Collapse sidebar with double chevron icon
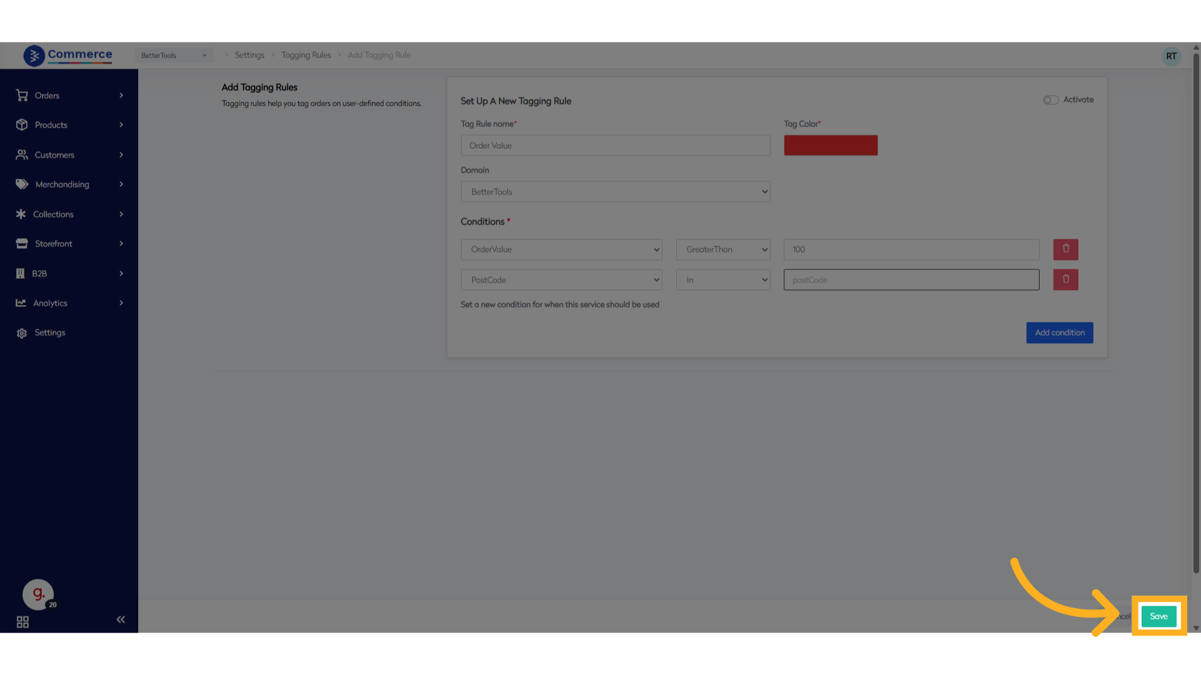 tap(121, 619)
